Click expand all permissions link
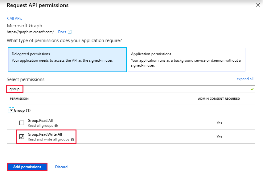This screenshot has height=174, width=263. (245, 79)
